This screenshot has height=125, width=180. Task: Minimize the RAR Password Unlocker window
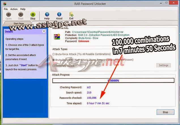[161, 3]
